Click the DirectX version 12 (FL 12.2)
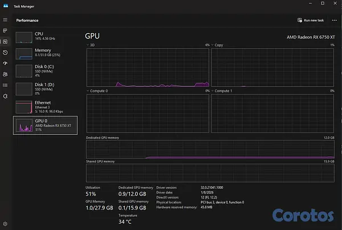The width and height of the screenshot is (342, 230). 209,197
